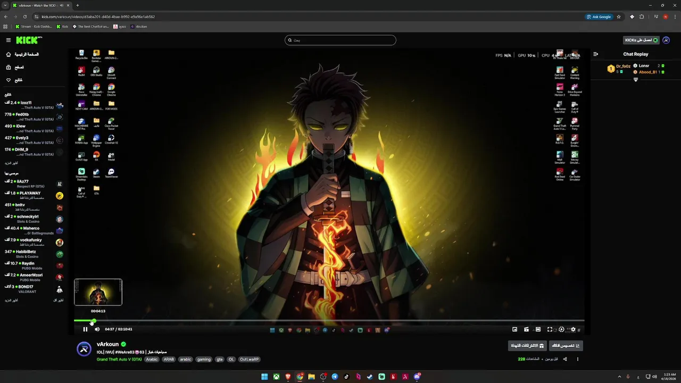This screenshot has height=383, width=681.
Task: Collapse recommended list with show less
Action: tap(58, 301)
